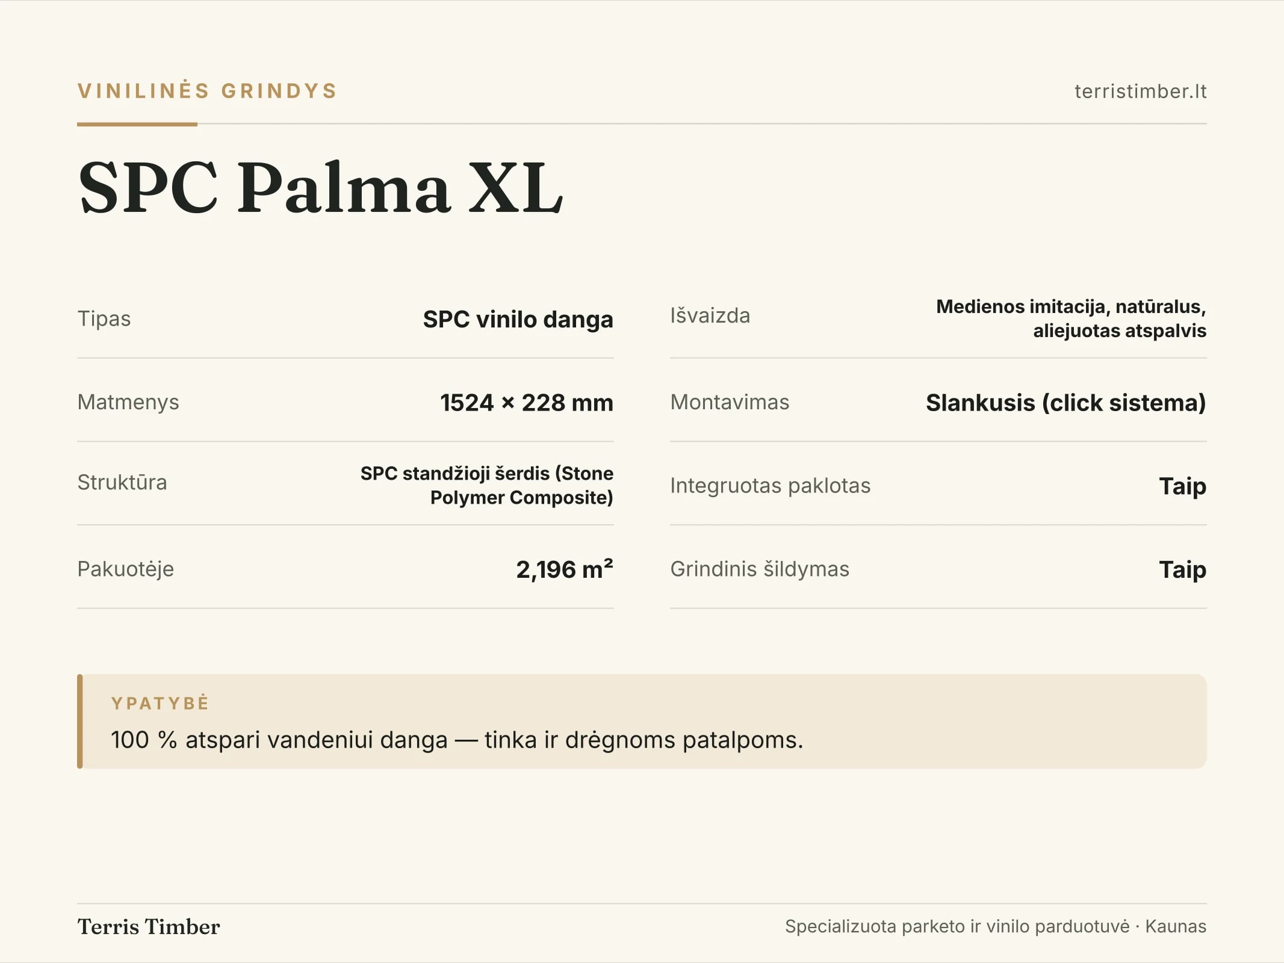
Task: Click the 2,196 m² package value
Action: (x=565, y=569)
